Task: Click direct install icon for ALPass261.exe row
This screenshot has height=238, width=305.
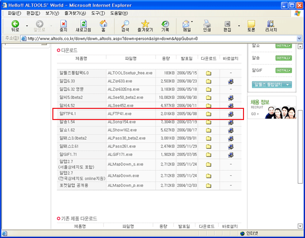Action: pyautogui.click(x=231, y=146)
